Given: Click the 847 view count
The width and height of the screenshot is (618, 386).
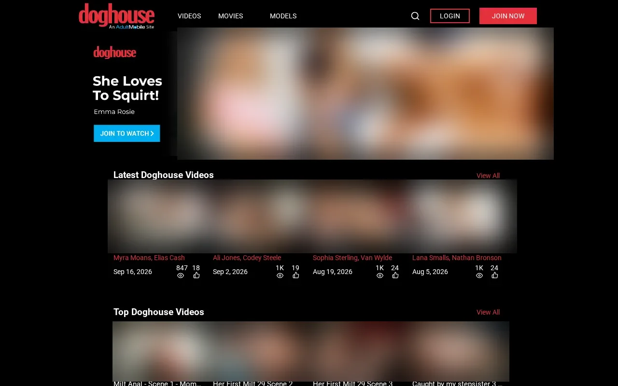Looking at the screenshot, I should (x=182, y=268).
